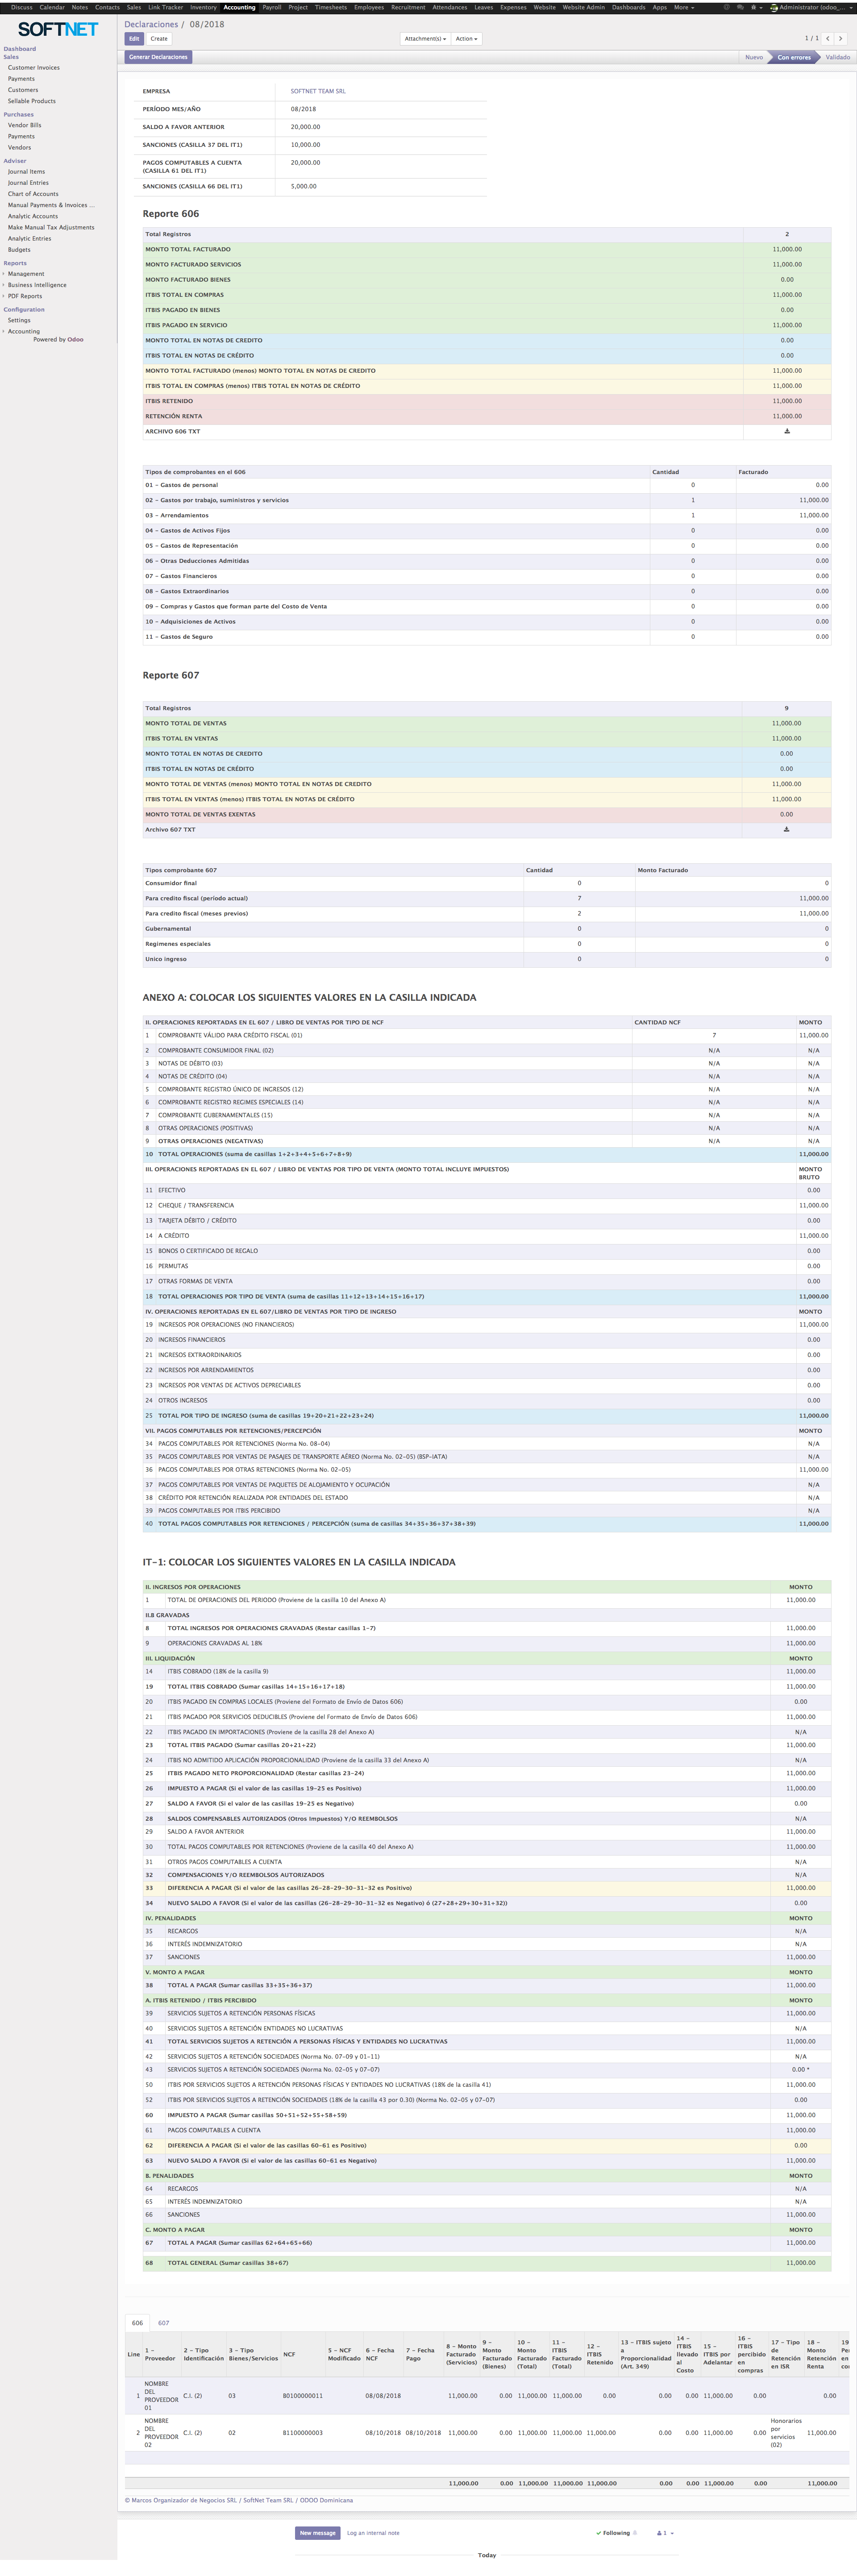Click the Generar Declaraciones button
The height and width of the screenshot is (2576, 857).
[159, 57]
